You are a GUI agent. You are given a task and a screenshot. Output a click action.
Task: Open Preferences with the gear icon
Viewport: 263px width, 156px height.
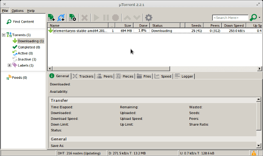click(149, 18)
